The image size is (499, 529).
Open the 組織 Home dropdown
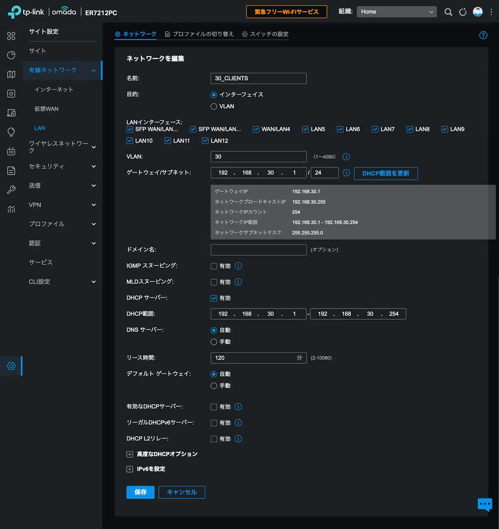[396, 12]
